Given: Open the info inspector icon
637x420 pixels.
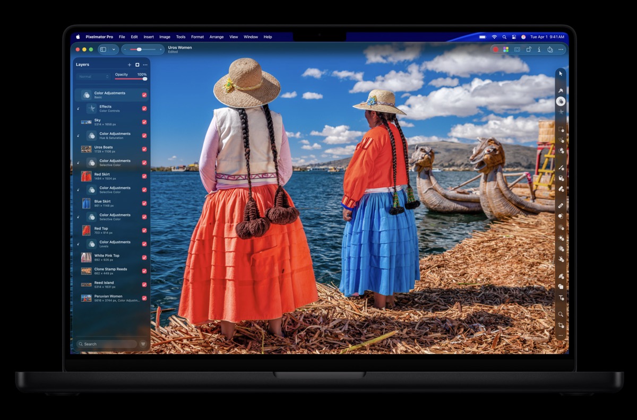Looking at the screenshot, I should click(539, 49).
